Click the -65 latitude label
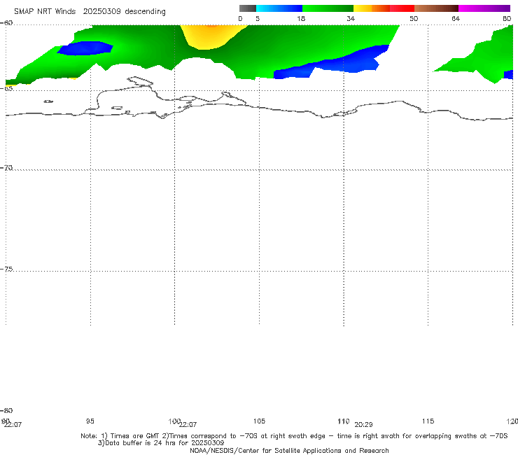Viewport: 518px width, 455px height. [x=6, y=88]
